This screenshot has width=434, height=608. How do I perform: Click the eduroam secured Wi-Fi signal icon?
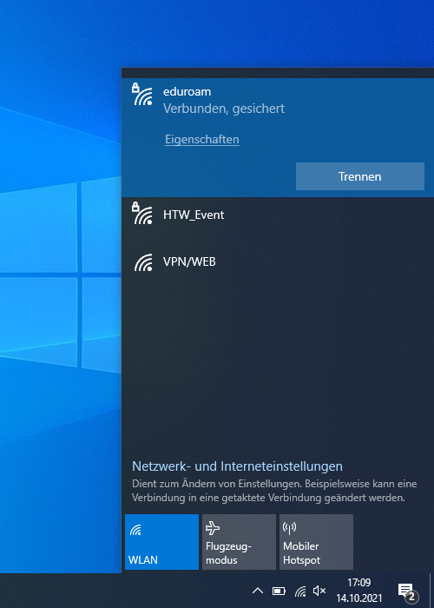pyautogui.click(x=142, y=95)
